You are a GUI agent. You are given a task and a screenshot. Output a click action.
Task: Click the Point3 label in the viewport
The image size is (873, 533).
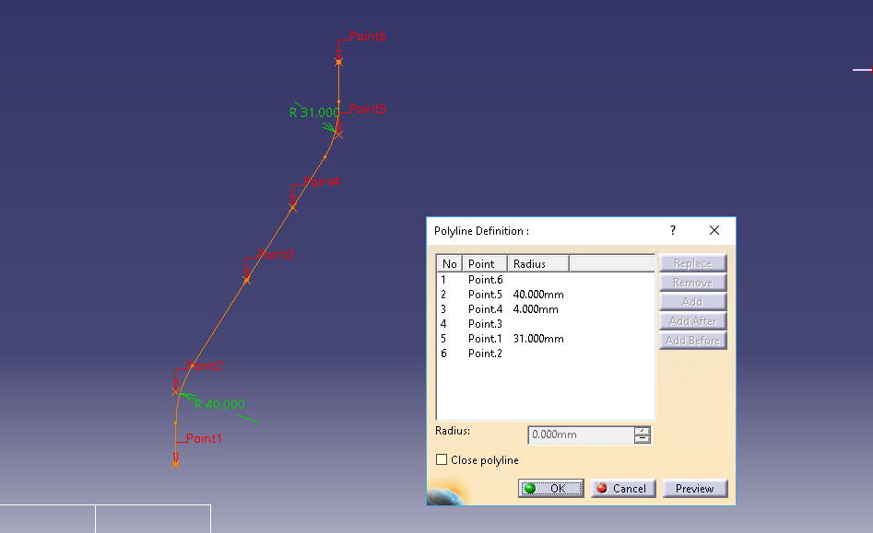[x=276, y=255]
